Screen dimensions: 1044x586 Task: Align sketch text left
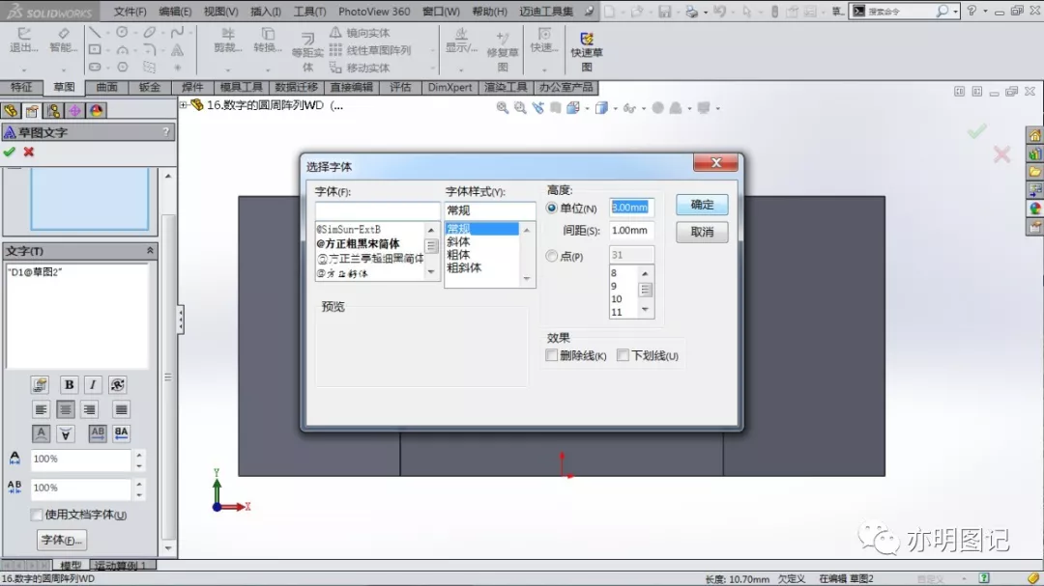[x=41, y=409]
